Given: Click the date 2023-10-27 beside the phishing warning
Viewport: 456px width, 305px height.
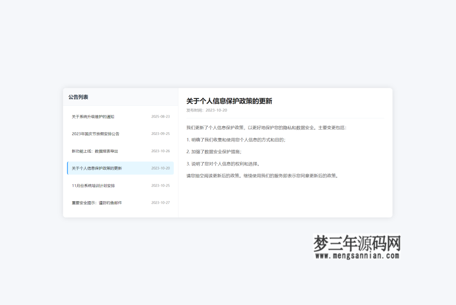Looking at the screenshot, I should pos(160,202).
